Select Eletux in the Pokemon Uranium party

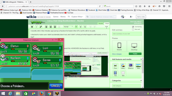(x=15, y=48)
